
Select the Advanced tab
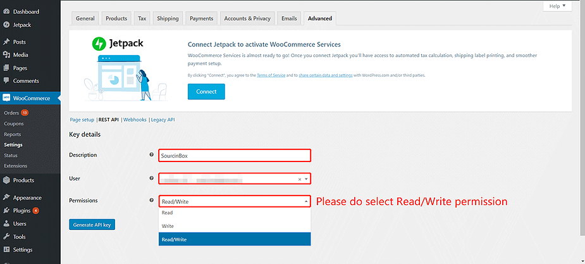(320, 18)
